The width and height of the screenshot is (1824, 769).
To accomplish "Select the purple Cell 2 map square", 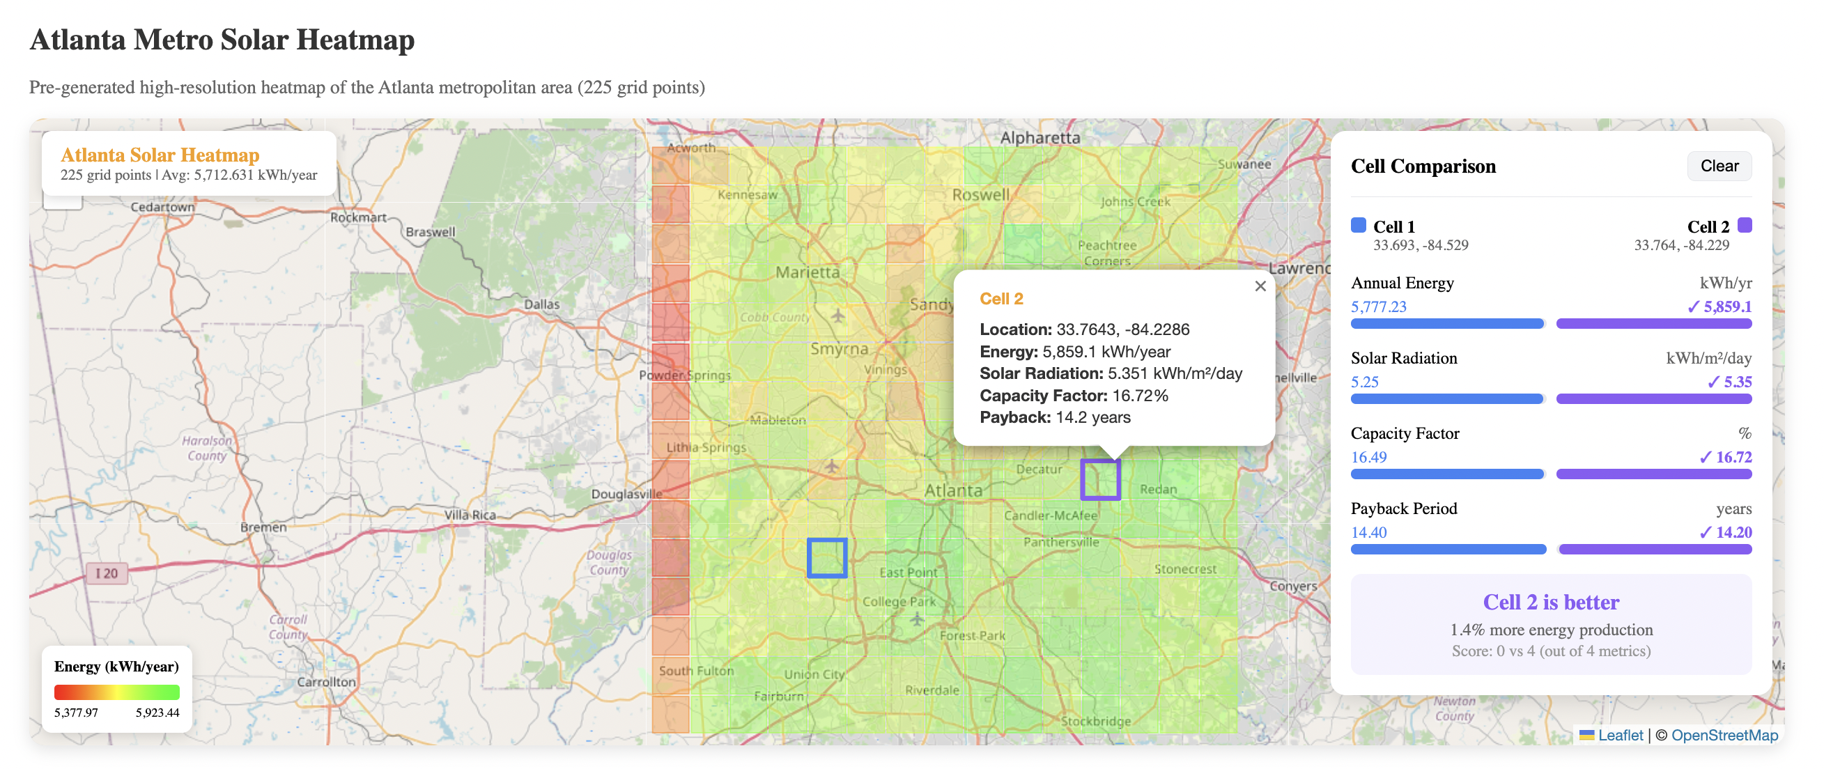I will [x=1099, y=479].
